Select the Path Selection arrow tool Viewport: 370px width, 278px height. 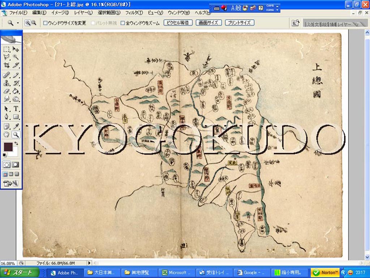[7, 109]
